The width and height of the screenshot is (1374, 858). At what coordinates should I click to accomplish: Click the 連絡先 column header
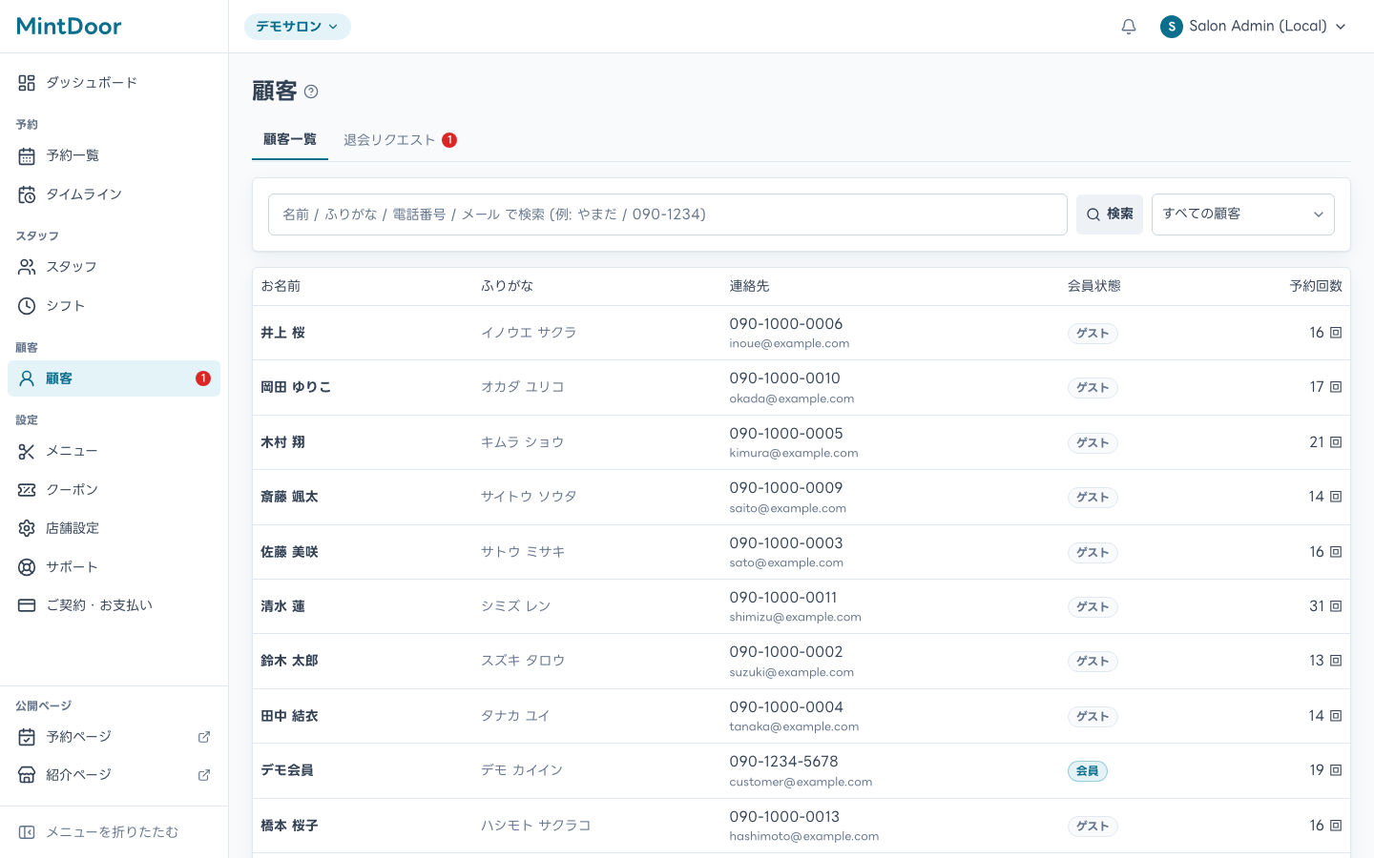click(x=749, y=286)
